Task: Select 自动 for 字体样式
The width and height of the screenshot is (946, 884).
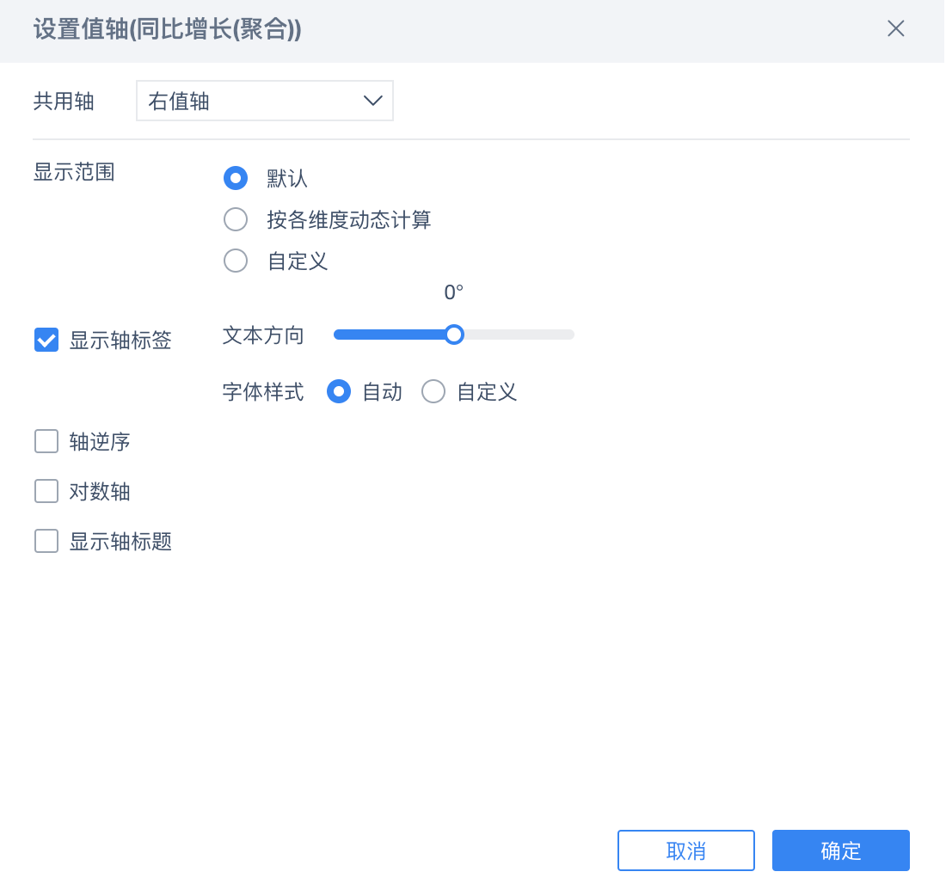Action: coord(339,391)
